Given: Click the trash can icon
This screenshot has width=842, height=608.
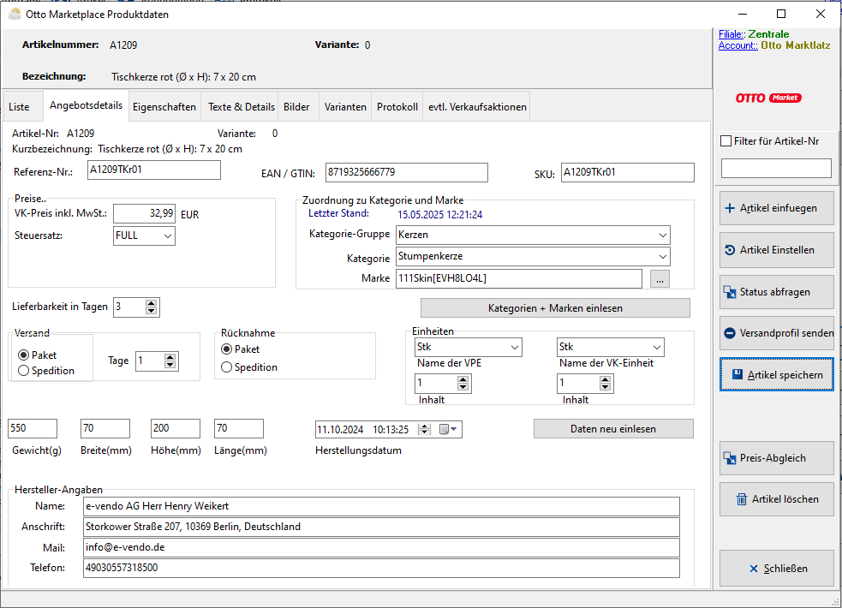Looking at the screenshot, I should tap(742, 499).
